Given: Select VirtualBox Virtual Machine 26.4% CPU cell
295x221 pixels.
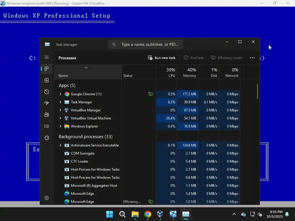Looking at the screenshot, I should point(167,118).
